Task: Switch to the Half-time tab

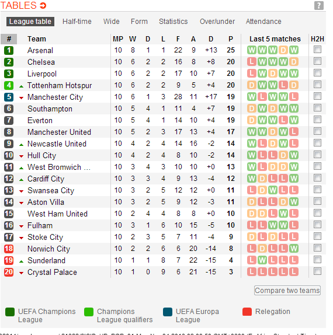Action: (77, 22)
